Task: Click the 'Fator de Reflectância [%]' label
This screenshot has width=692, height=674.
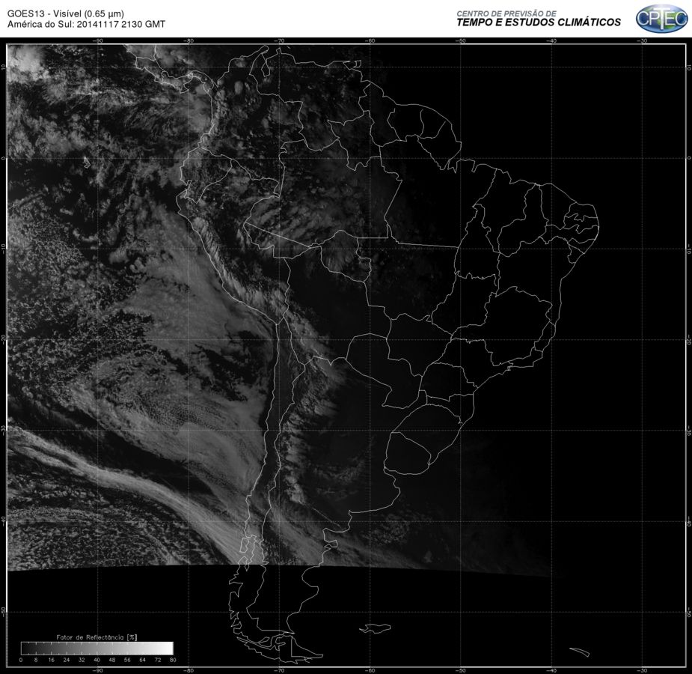Action: [x=97, y=637]
